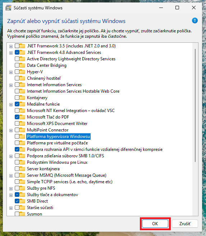Select the highlighted Platforma hypervízora Windowsu label

pyautogui.click(x=59, y=136)
